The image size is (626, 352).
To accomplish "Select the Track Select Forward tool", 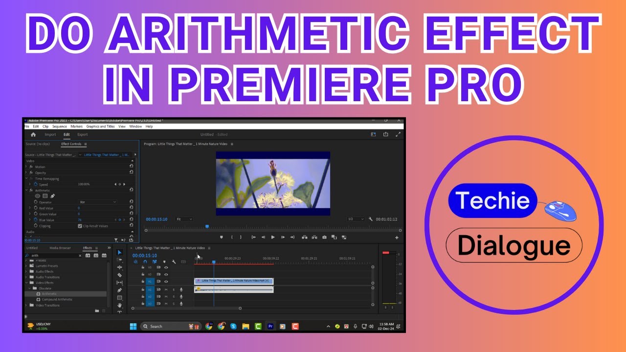I will [120, 260].
